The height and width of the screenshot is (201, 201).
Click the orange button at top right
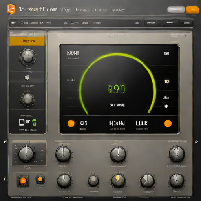(x=192, y=10)
